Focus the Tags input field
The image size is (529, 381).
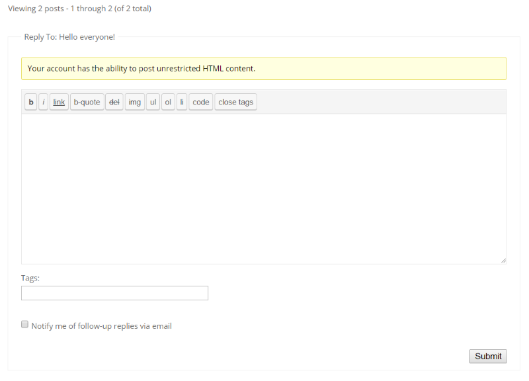click(x=114, y=293)
